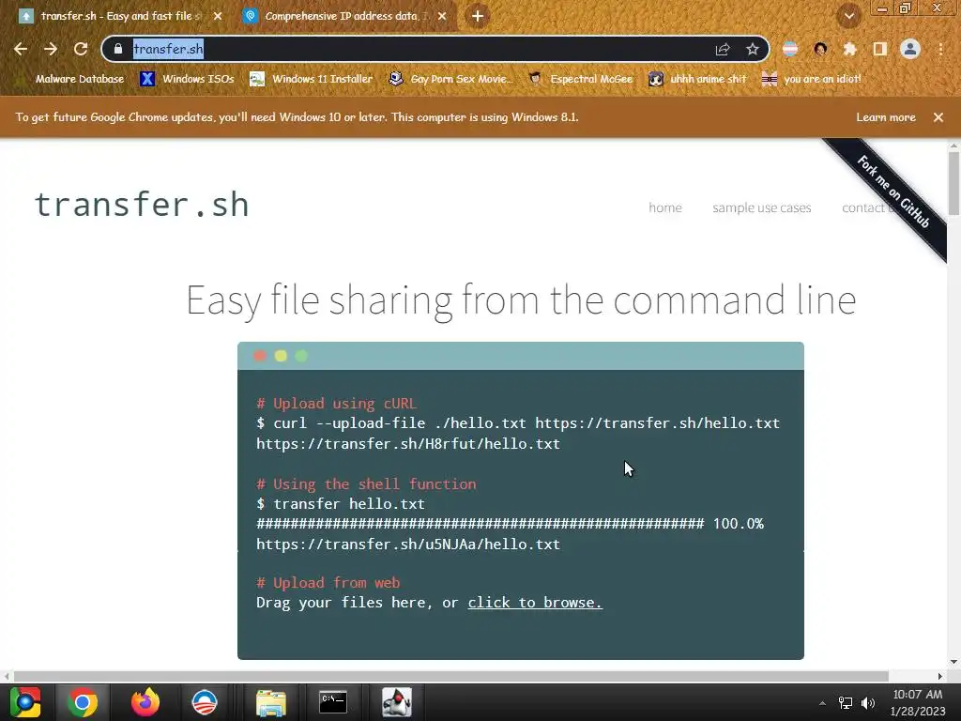This screenshot has height=721, width=961.
Task: Close the transfer.sh tab
Action: click(x=218, y=16)
